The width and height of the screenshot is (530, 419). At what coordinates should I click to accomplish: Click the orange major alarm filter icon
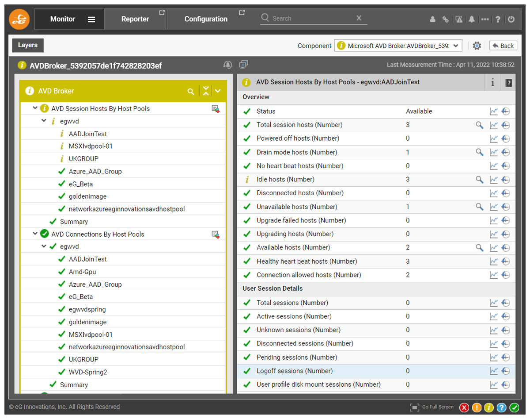click(477, 407)
